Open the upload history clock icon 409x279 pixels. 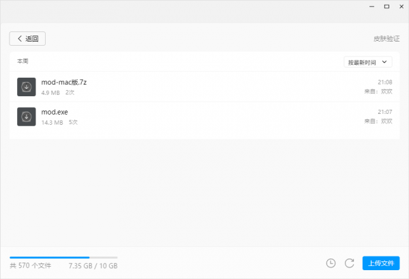tap(331, 263)
